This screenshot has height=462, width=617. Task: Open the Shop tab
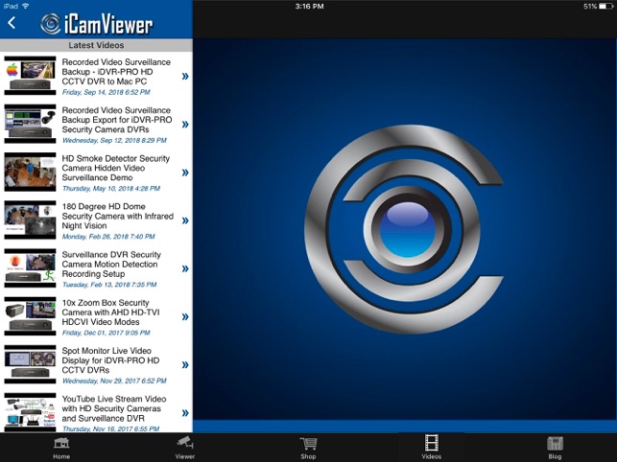tap(308, 448)
